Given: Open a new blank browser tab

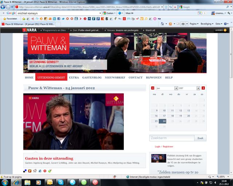Looking at the screenshot, I should tap(58, 24).
